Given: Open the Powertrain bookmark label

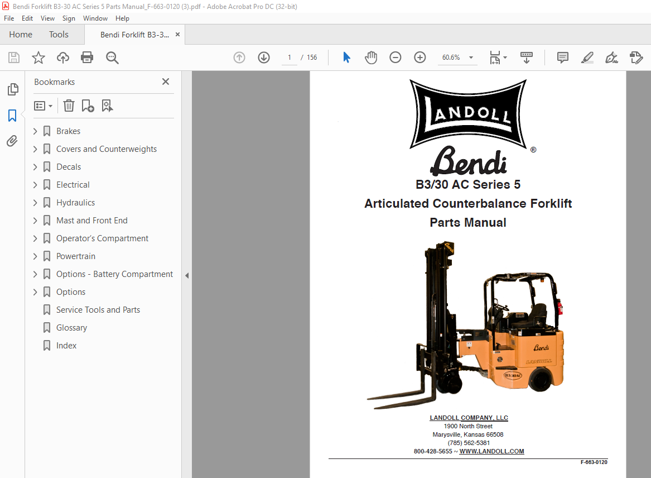Looking at the screenshot, I should 76,256.
